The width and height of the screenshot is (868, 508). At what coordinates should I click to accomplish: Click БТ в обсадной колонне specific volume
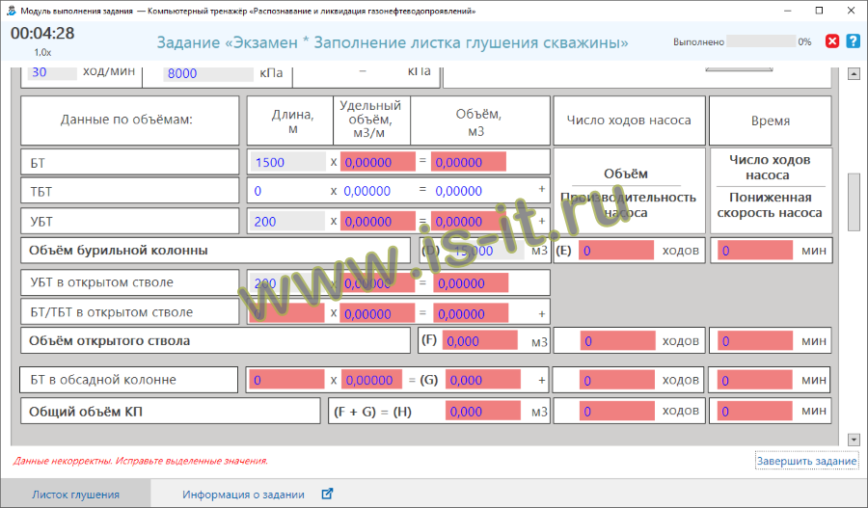[372, 380]
